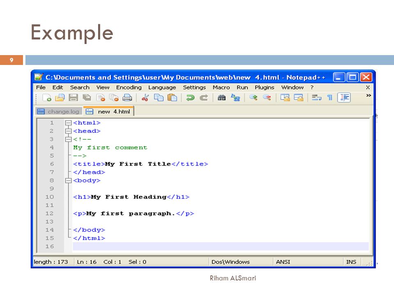Click the window resize grip corner
The image size is (394, 296).
click(x=369, y=263)
